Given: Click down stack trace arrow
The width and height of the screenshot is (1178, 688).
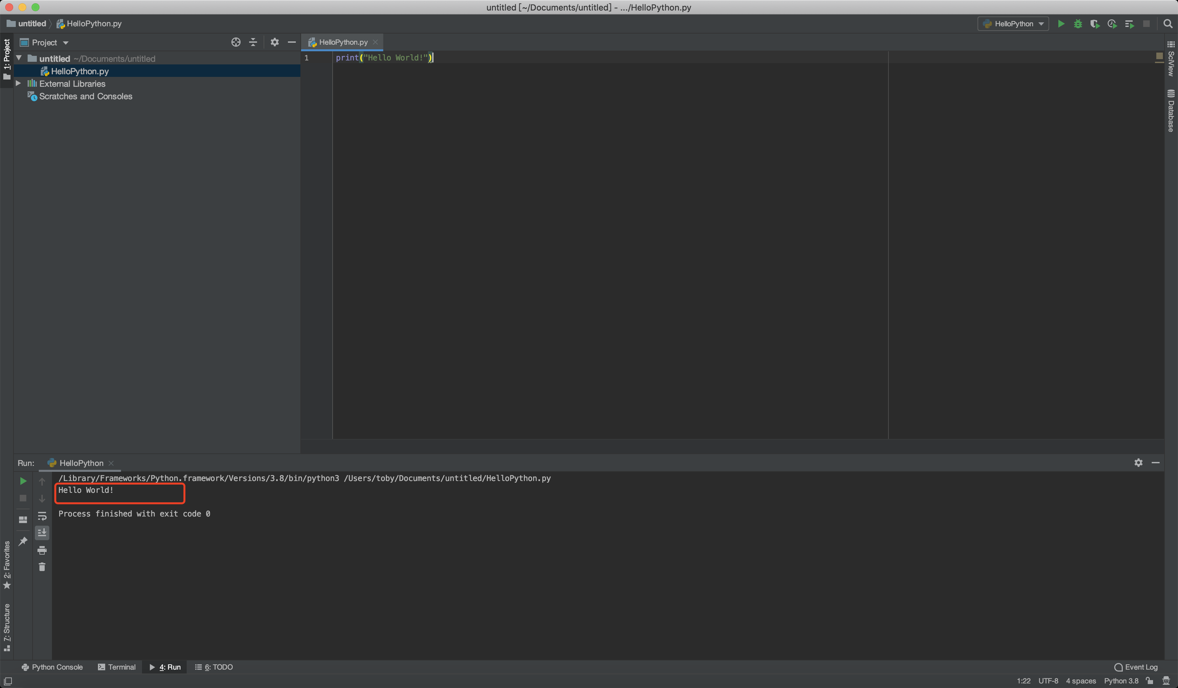Looking at the screenshot, I should [42, 499].
